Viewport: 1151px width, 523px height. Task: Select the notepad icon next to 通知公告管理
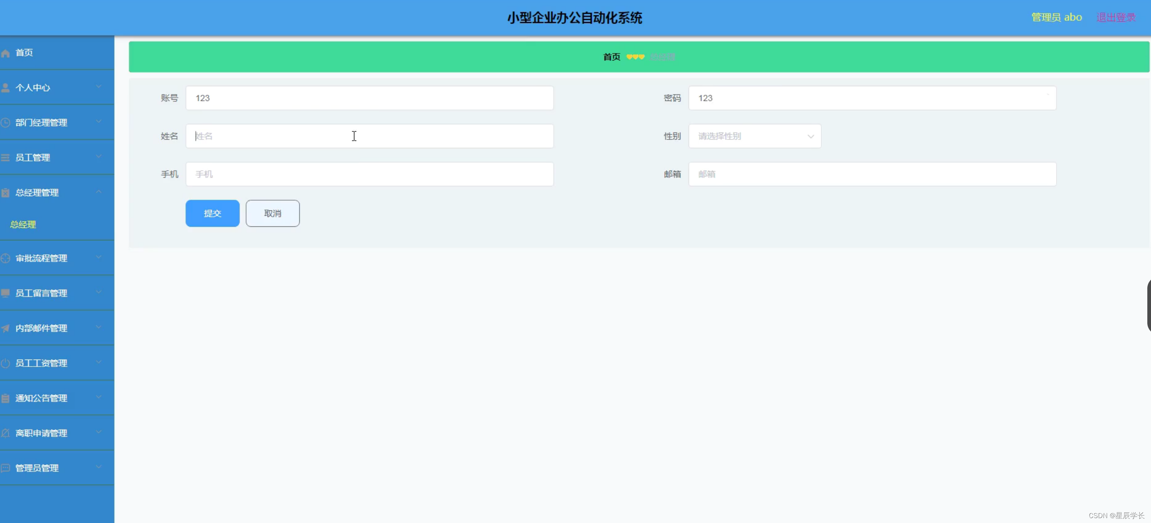6,398
